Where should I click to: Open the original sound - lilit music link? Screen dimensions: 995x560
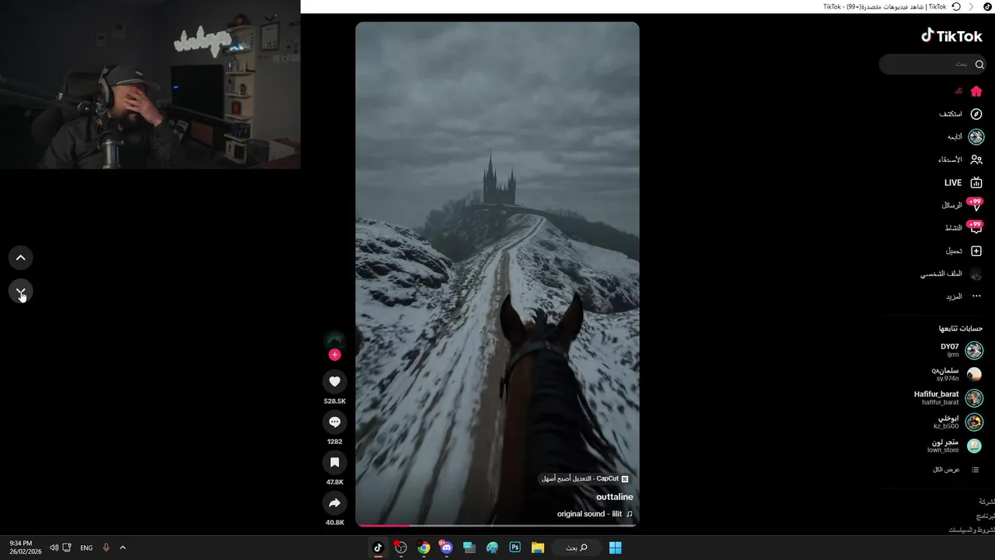[x=595, y=514]
